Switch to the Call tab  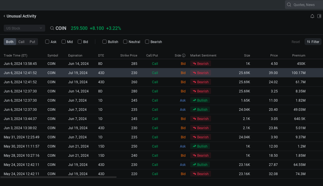click(21, 42)
